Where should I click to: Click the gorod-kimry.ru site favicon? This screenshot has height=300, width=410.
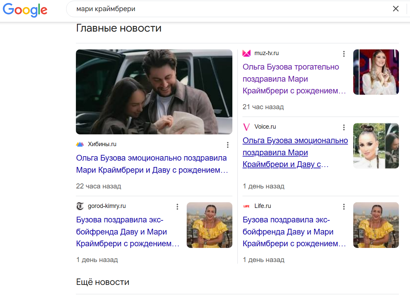pos(80,206)
